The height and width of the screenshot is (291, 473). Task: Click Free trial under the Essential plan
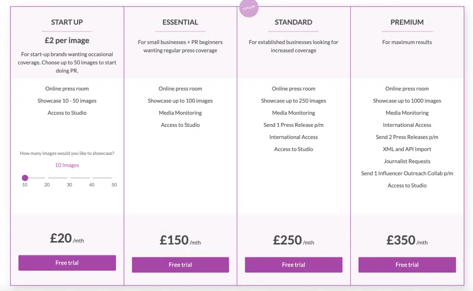click(180, 264)
